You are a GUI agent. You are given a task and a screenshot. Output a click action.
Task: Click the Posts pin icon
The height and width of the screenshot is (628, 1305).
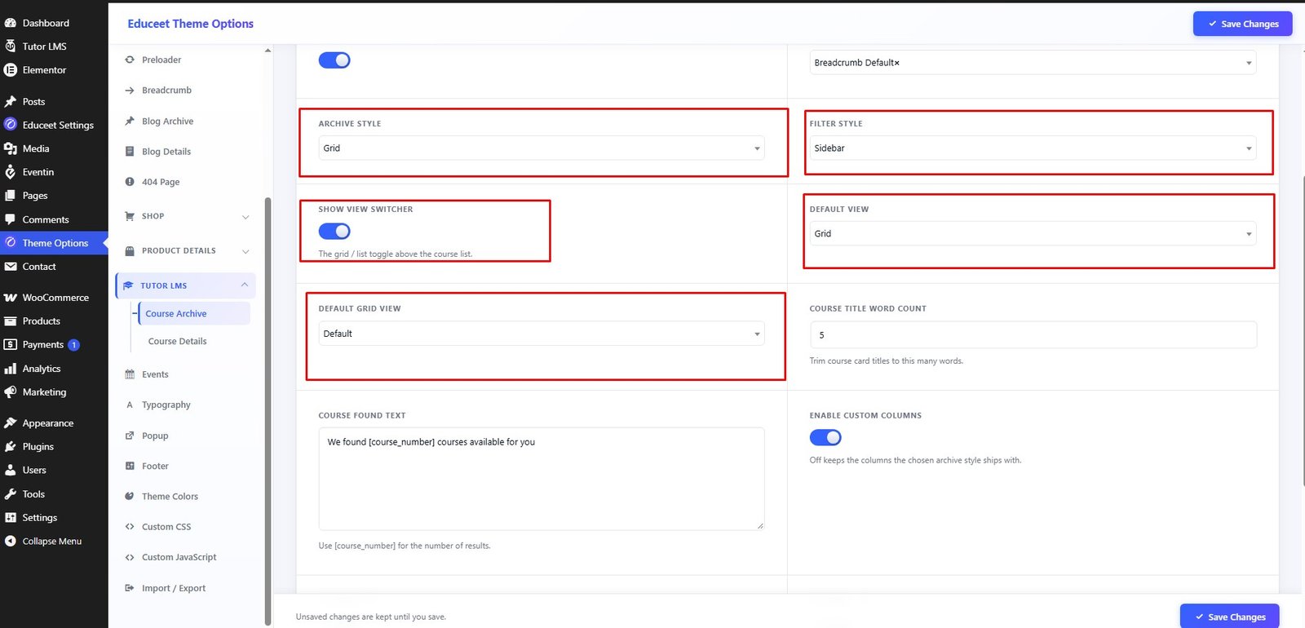tap(11, 102)
